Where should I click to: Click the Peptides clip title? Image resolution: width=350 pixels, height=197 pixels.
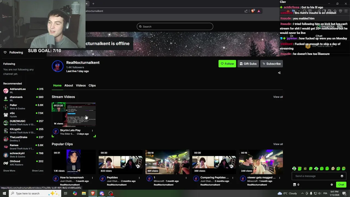pyautogui.click(x=112, y=178)
